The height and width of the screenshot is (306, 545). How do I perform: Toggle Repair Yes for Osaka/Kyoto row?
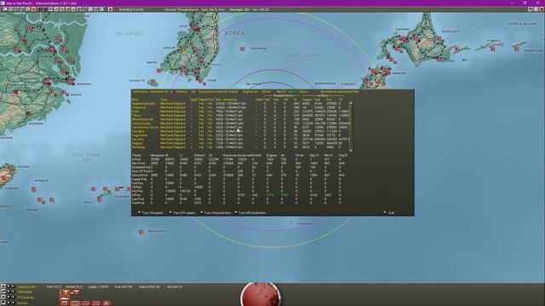[x=201, y=123]
